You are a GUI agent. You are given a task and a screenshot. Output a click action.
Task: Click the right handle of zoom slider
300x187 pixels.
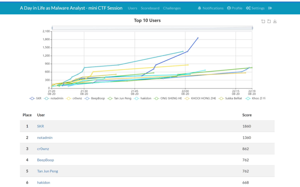pos(252,28)
